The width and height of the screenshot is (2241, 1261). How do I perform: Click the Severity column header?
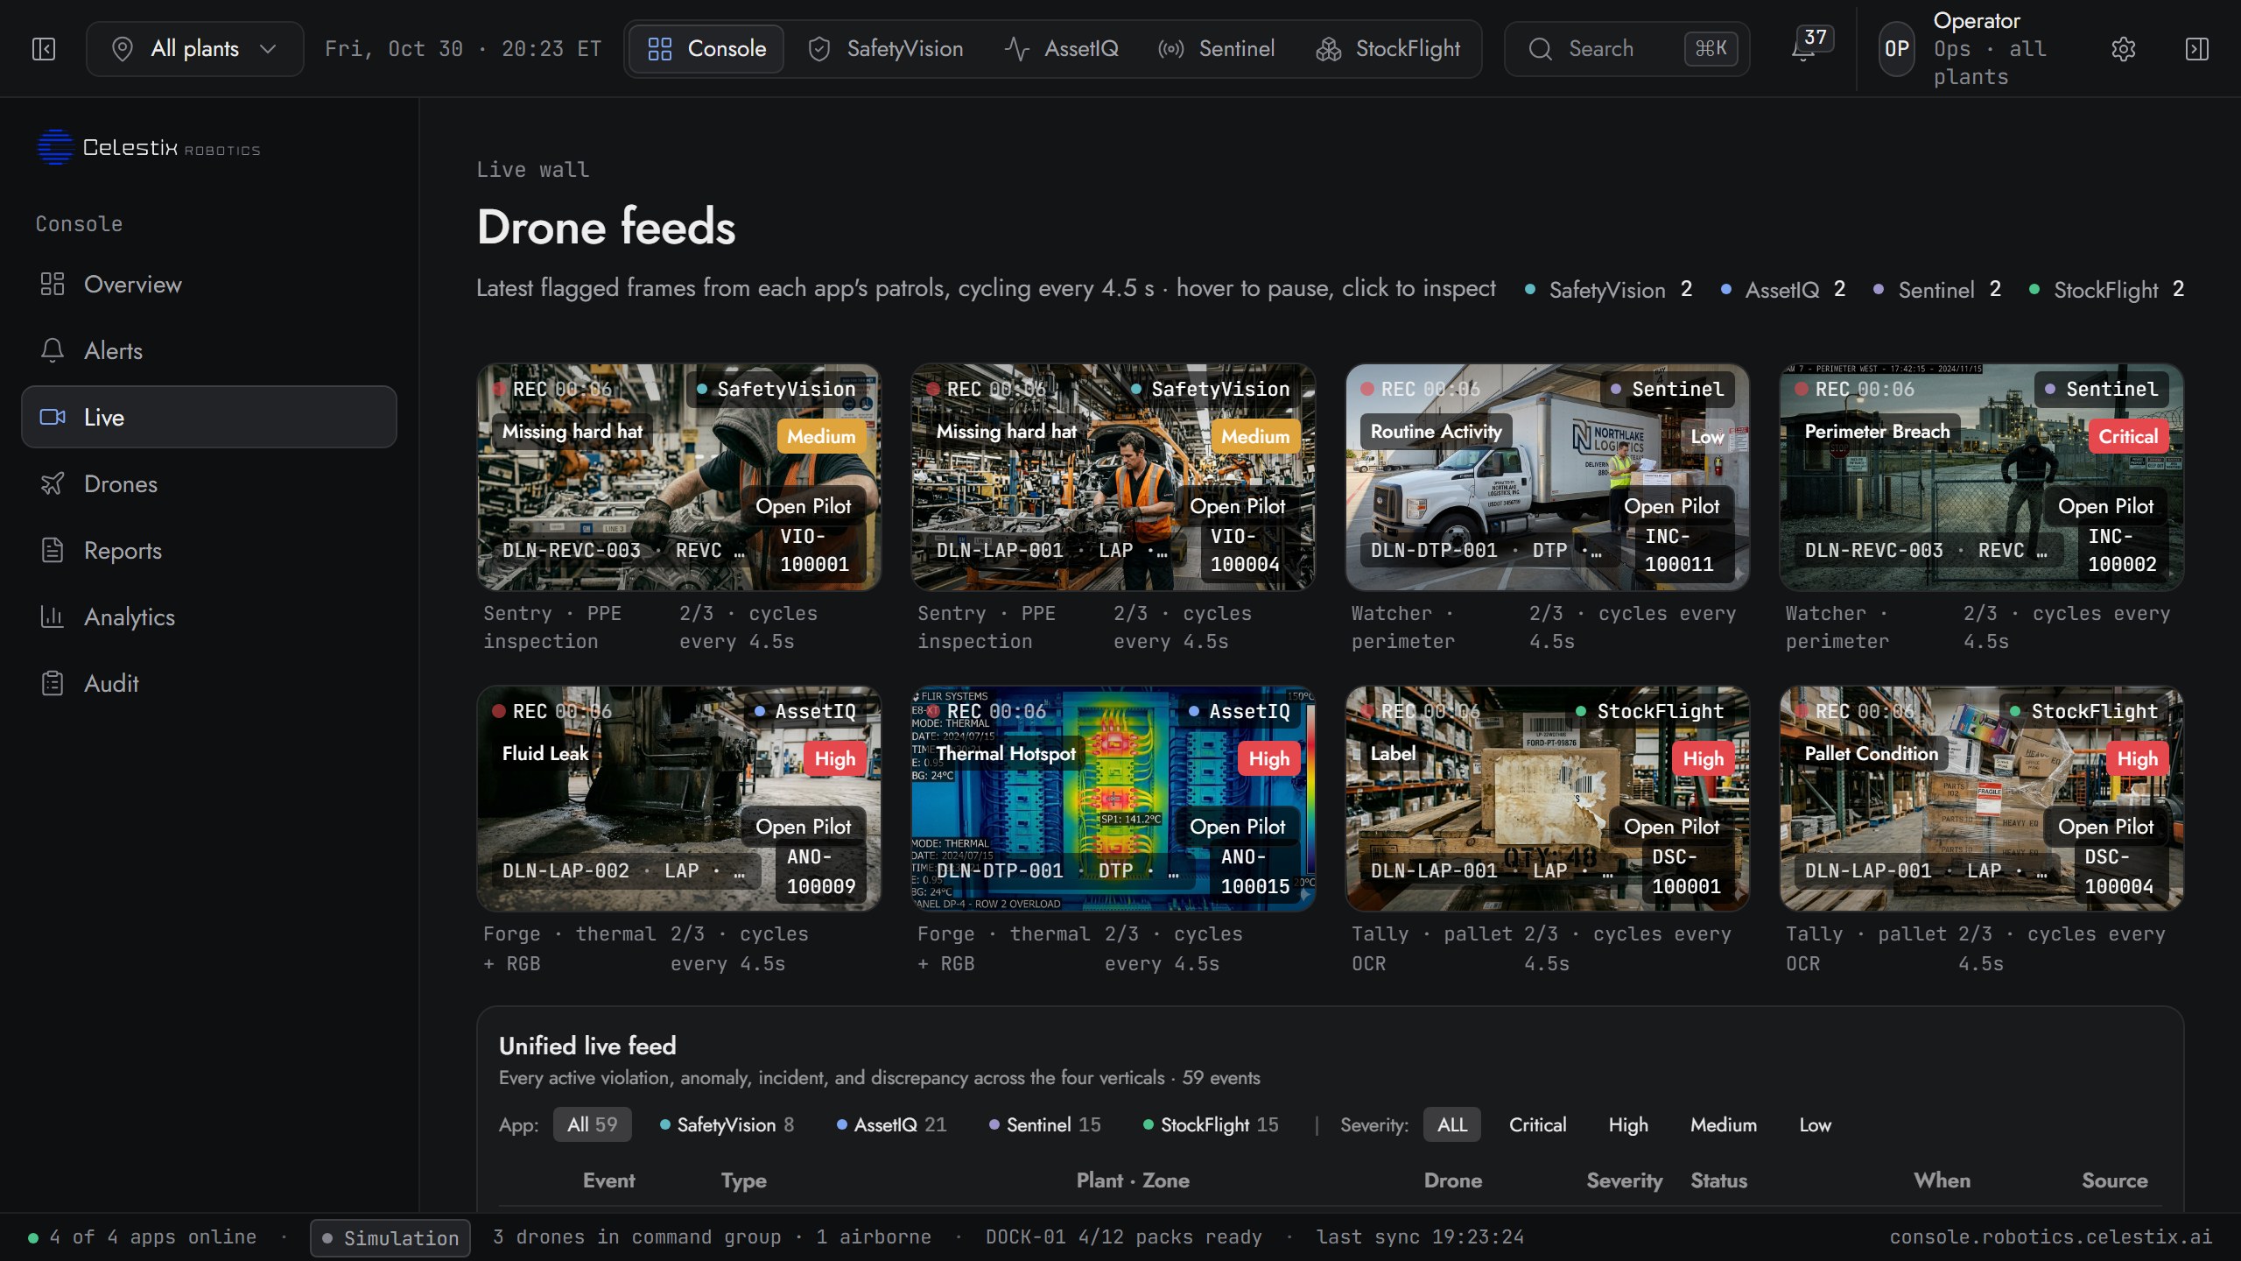click(x=1625, y=1180)
